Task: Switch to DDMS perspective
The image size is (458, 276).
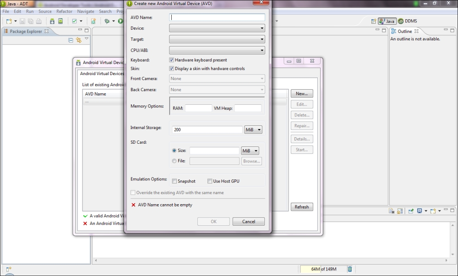Action: tap(407, 21)
